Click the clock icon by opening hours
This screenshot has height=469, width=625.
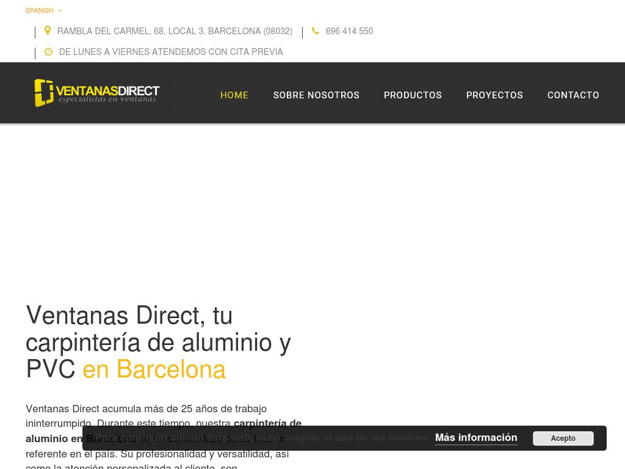(x=48, y=52)
